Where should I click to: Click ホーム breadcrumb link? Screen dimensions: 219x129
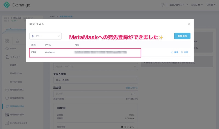53,16
